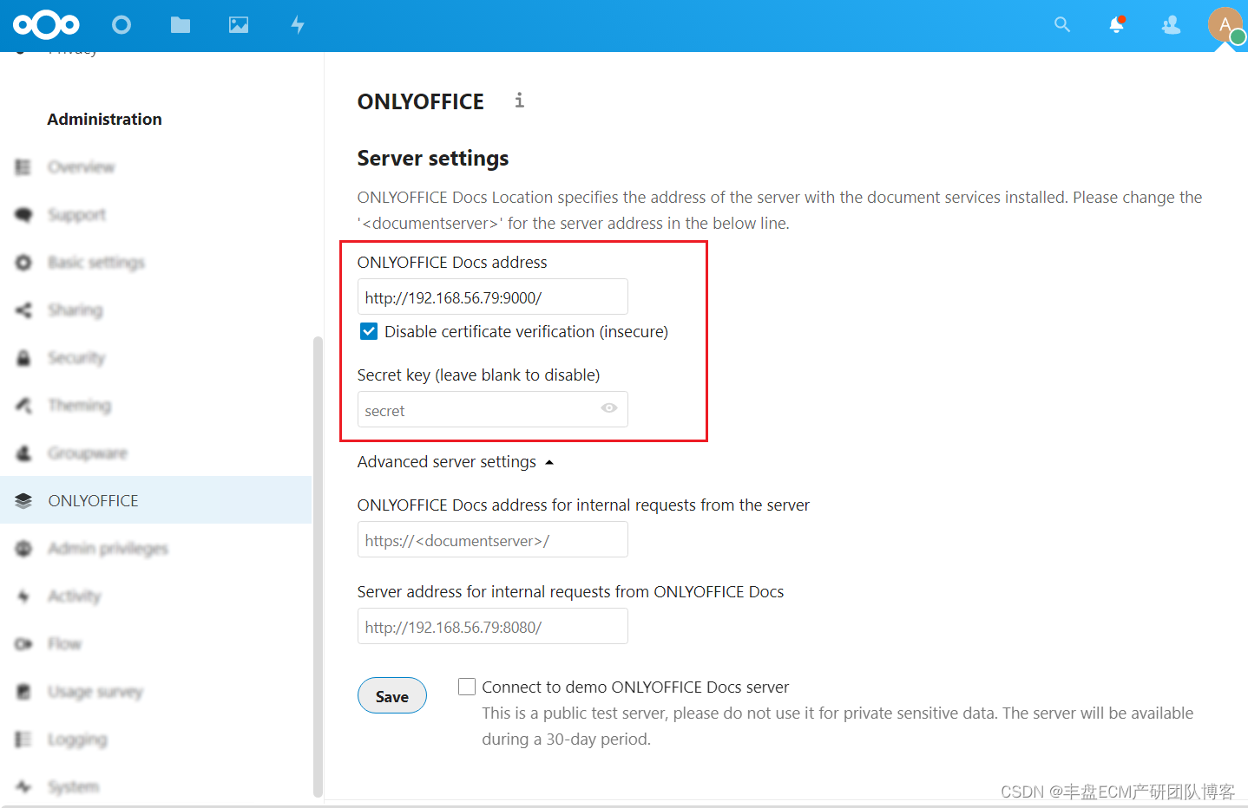This screenshot has height=808, width=1248.
Task: Click the Administration heading
Action: pyautogui.click(x=104, y=119)
